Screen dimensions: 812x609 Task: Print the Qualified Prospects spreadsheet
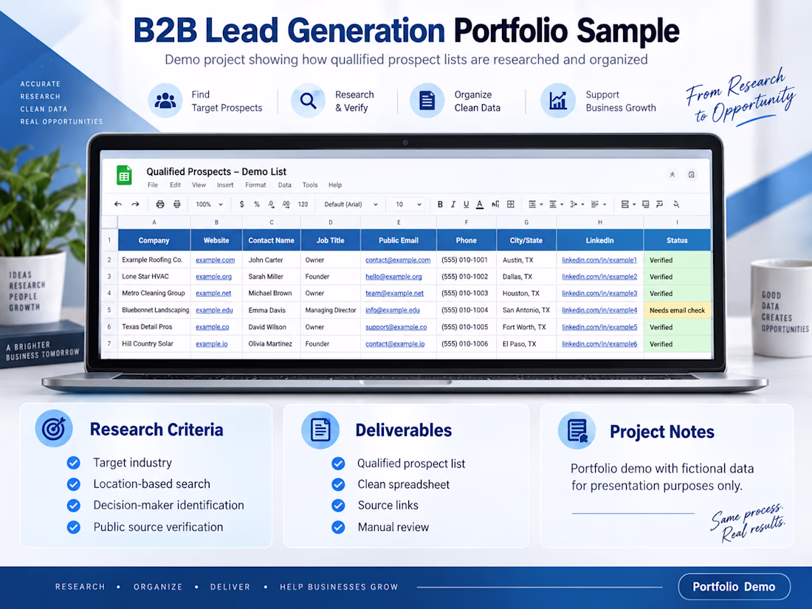[x=160, y=204]
